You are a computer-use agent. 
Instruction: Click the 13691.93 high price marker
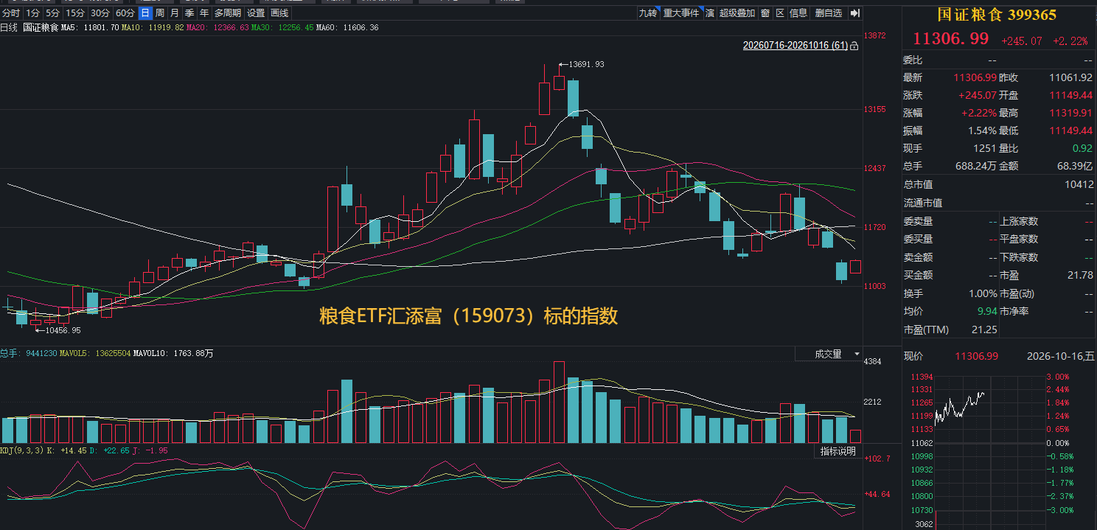tap(586, 64)
